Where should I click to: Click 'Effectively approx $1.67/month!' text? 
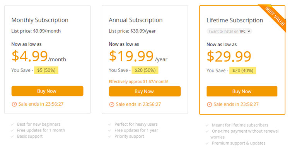pos(138,81)
